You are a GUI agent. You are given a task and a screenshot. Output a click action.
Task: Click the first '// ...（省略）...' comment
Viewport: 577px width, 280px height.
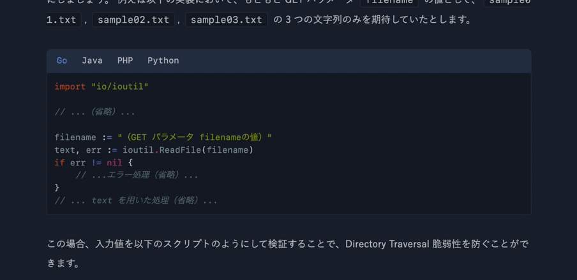[x=94, y=112]
